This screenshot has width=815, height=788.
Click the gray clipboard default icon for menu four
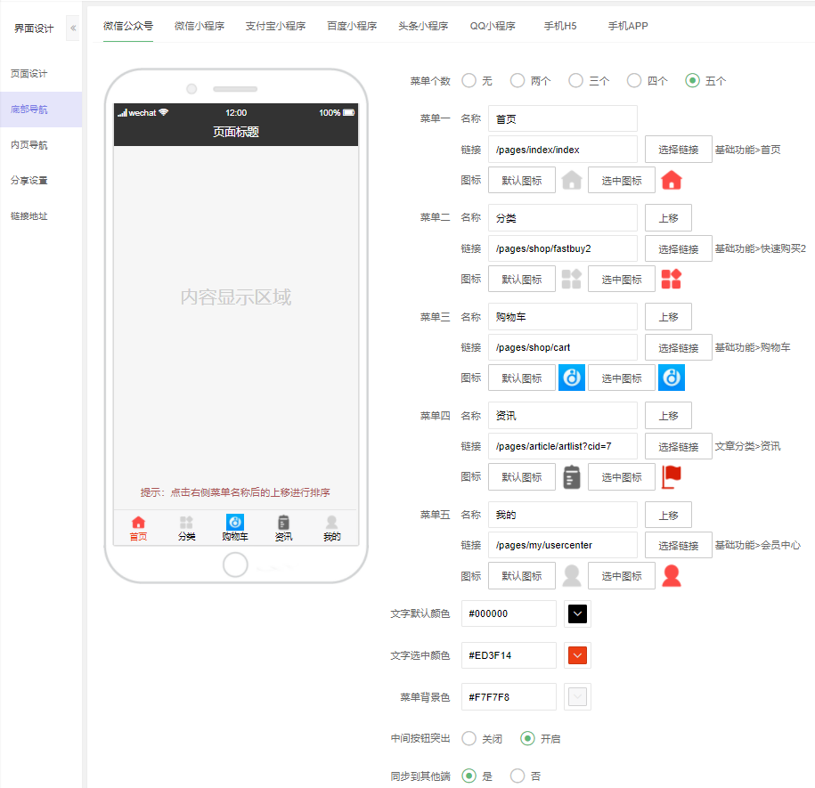tap(572, 477)
